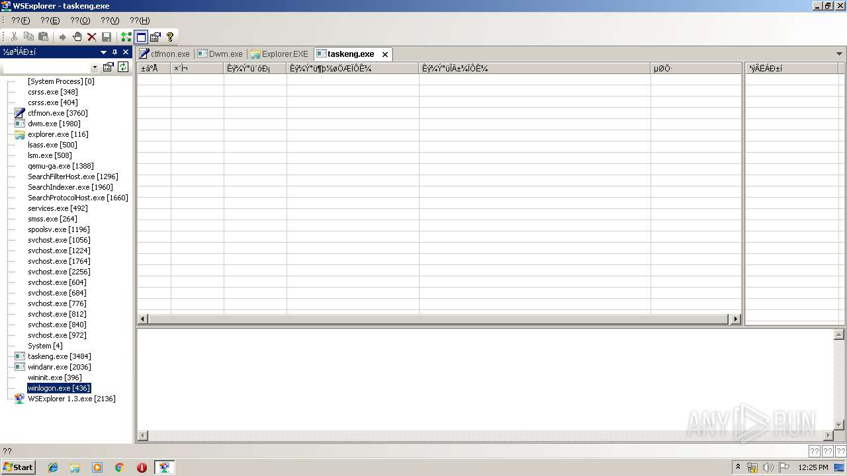The width and height of the screenshot is (847, 476).
Task: Open the Windows Start button
Action: click(x=18, y=467)
